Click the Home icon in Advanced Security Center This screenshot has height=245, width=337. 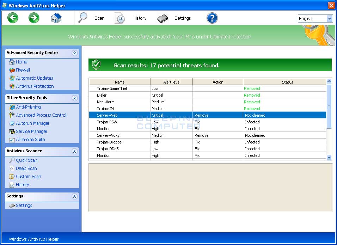click(12, 62)
